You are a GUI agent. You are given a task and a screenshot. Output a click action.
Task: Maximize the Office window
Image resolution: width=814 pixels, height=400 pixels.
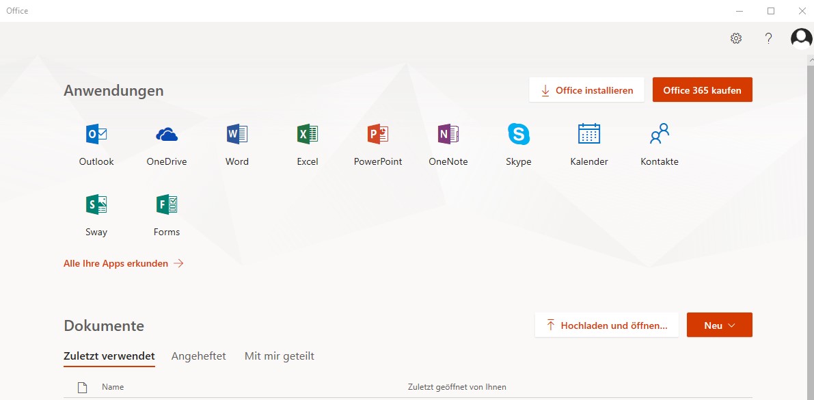771,11
